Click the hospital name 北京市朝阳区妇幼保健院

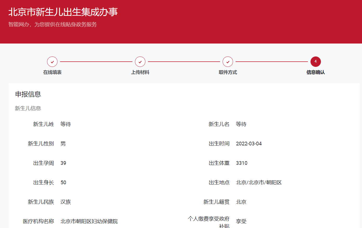(x=89, y=221)
